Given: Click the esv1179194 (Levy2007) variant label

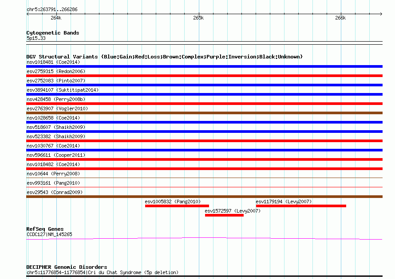Looking at the screenshot, I should click(284, 201).
